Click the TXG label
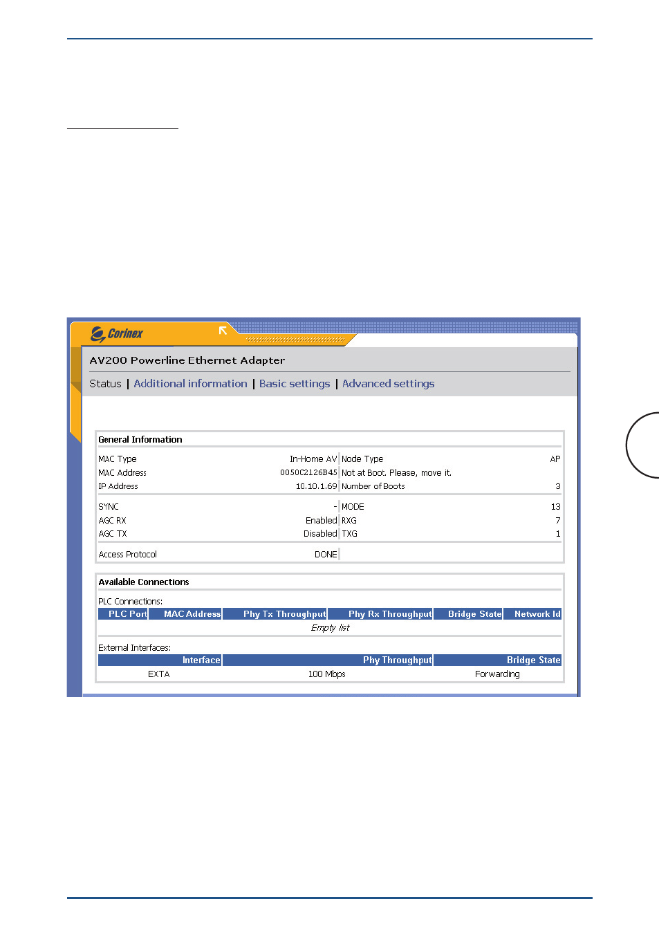The image size is (659, 935). [350, 534]
